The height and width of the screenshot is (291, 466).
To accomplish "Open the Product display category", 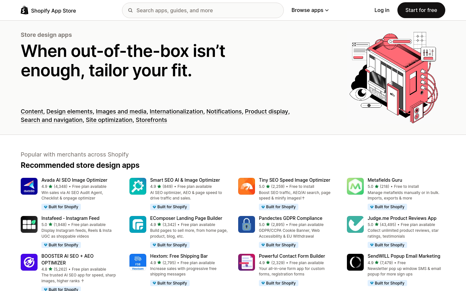I will point(266,112).
